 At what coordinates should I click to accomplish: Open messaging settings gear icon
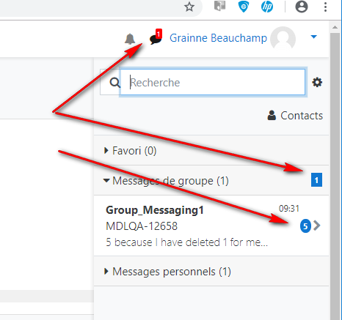(317, 82)
